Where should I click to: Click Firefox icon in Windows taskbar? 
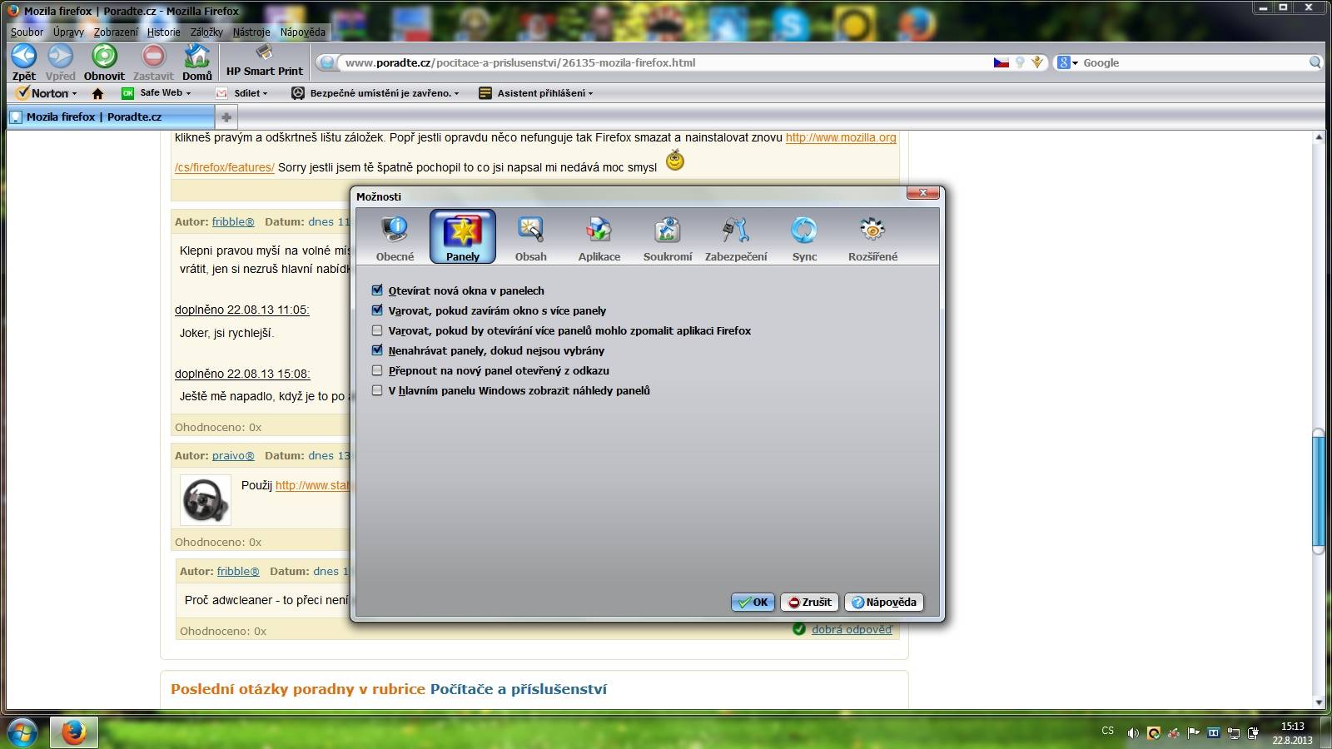tap(74, 732)
